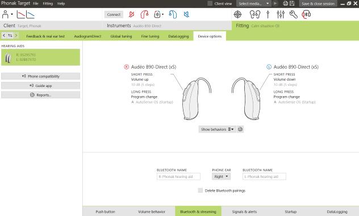Image resolution: width=359 pixels, height=216 pixels.
Task: Click the Phone compatibility button
Action: tap(40, 76)
